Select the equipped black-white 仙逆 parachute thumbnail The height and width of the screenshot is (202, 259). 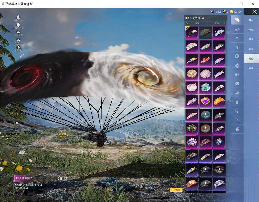pos(192,33)
